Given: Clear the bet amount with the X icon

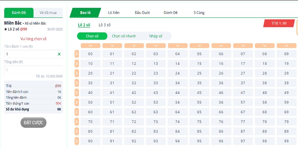Looking at the screenshot, I should click(59, 54).
